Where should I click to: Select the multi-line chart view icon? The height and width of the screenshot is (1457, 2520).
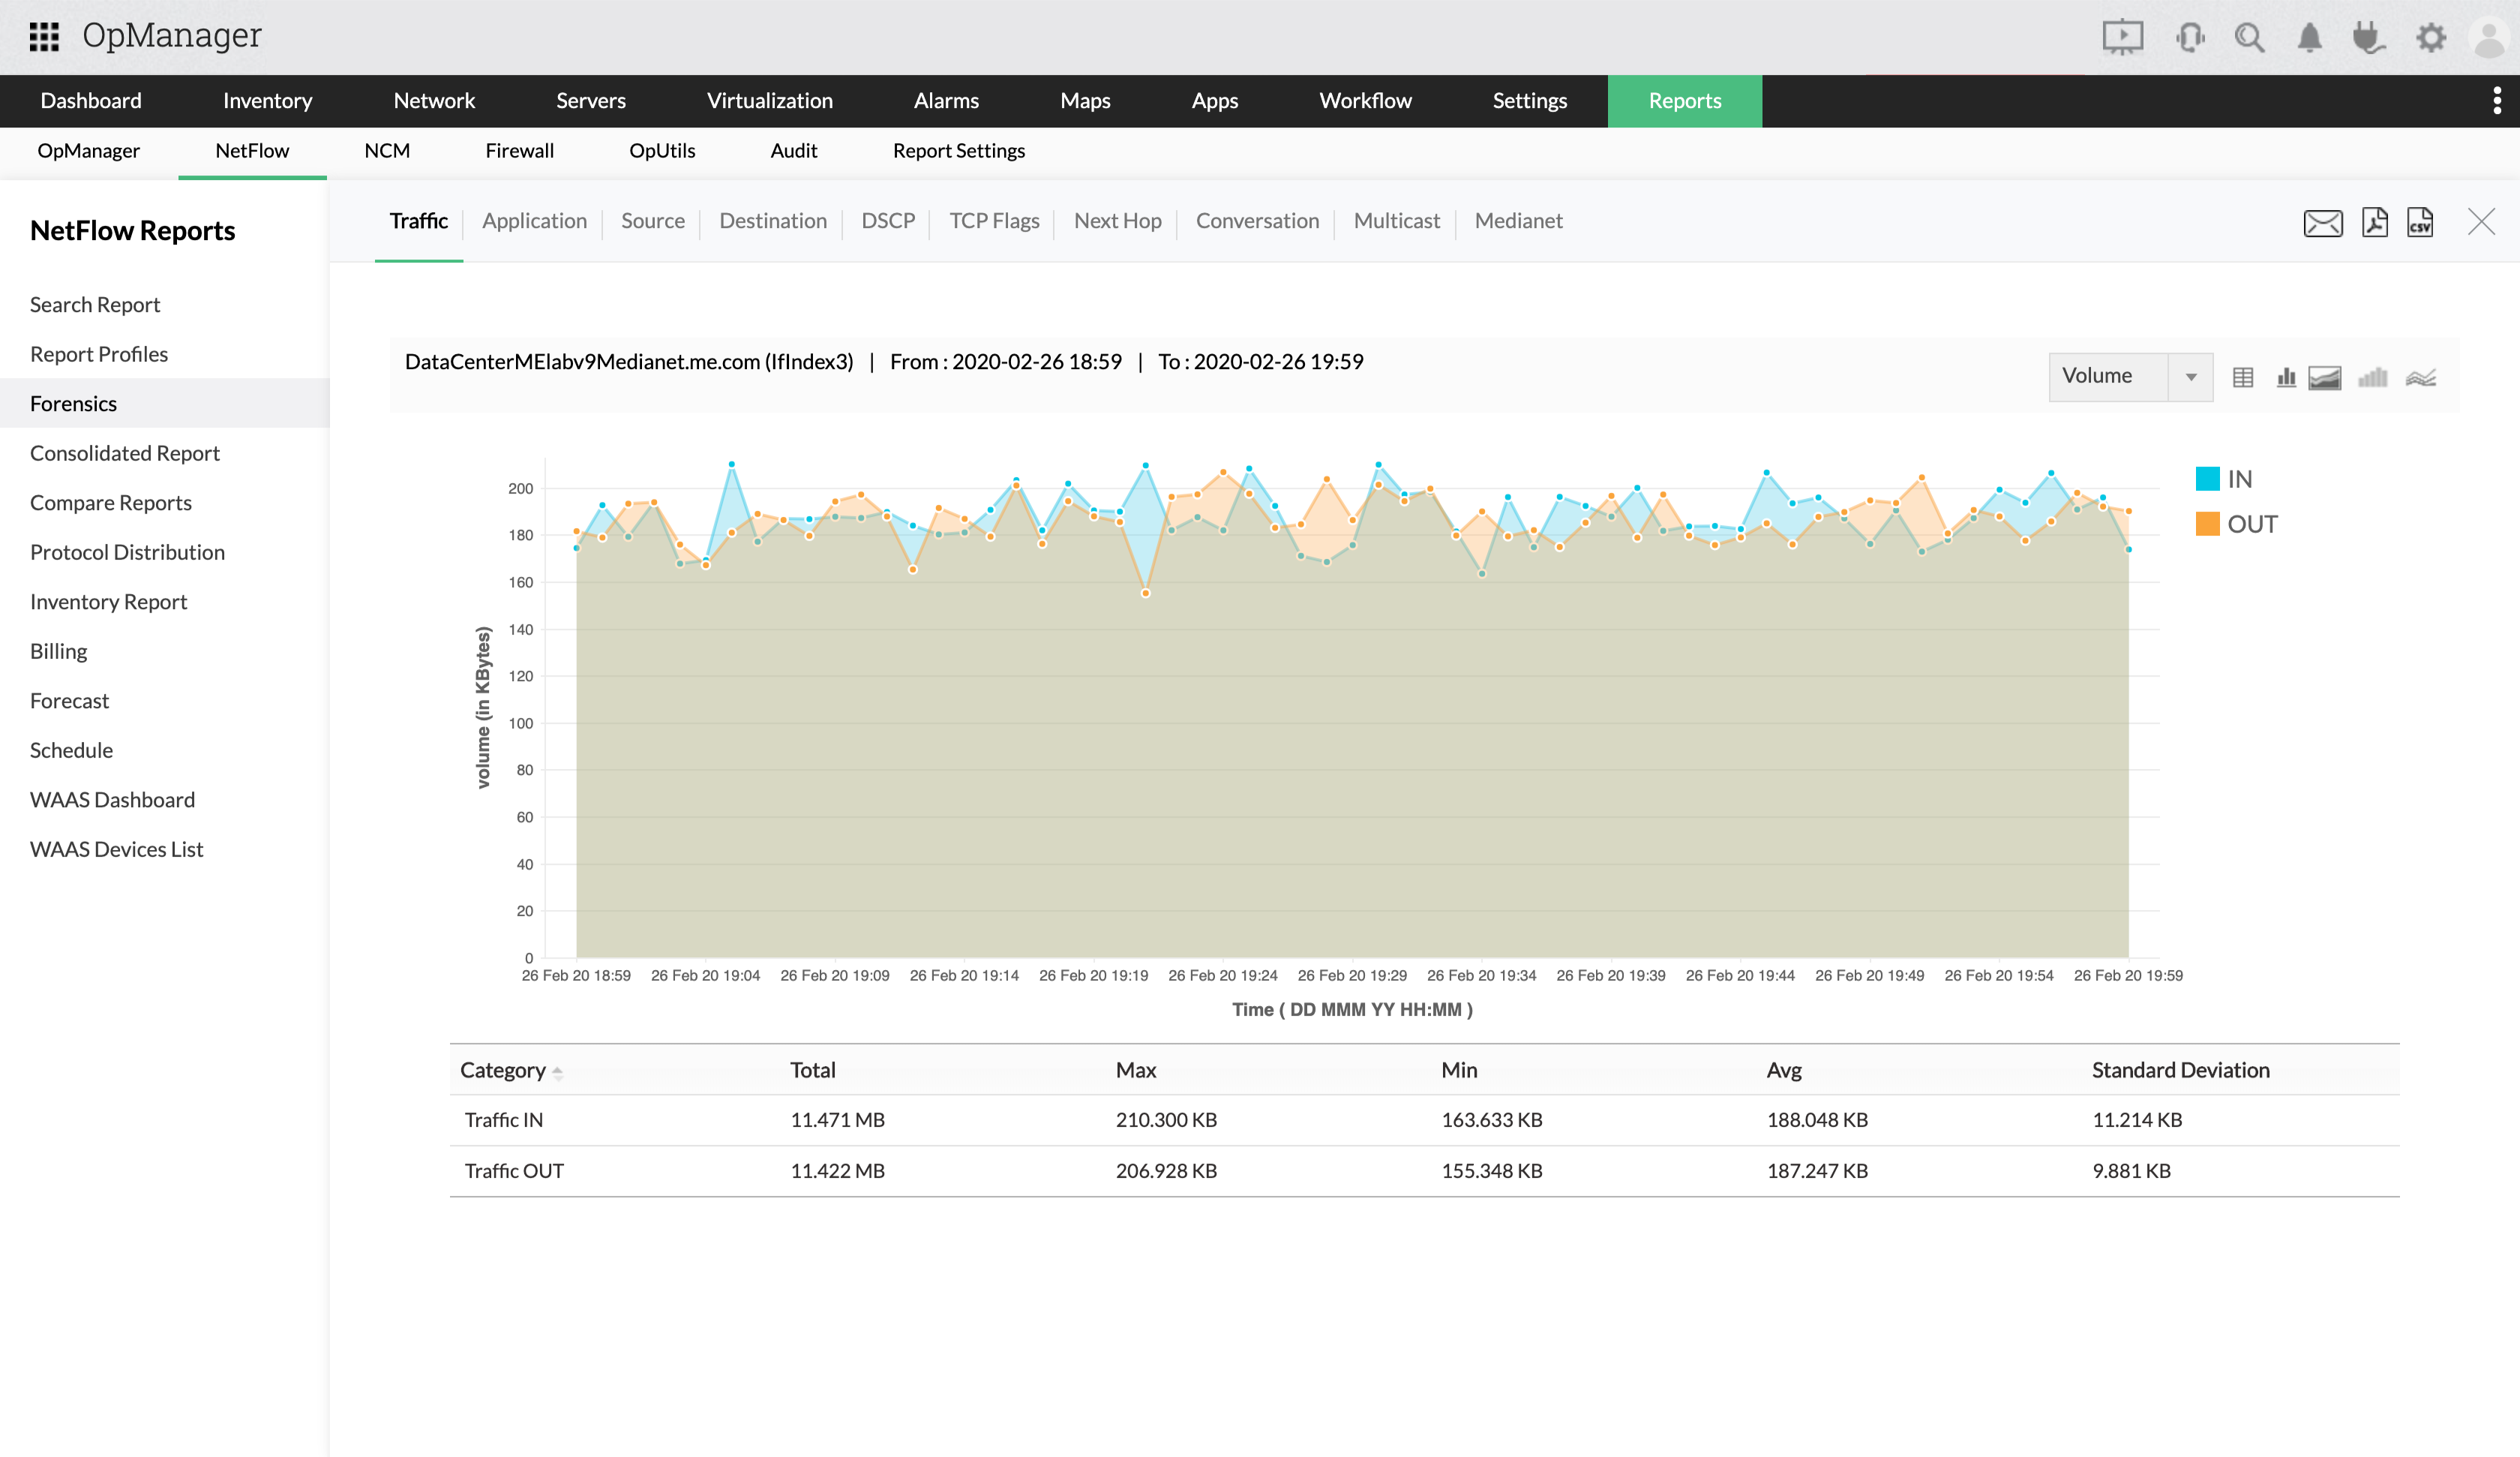(2420, 377)
